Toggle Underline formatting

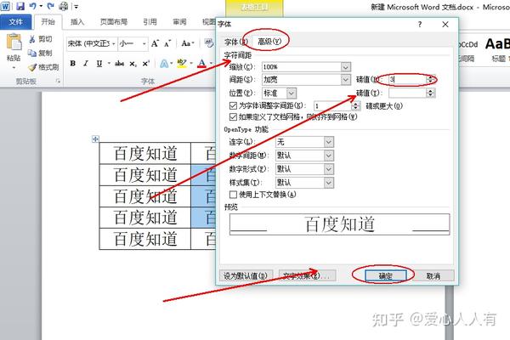coord(99,64)
